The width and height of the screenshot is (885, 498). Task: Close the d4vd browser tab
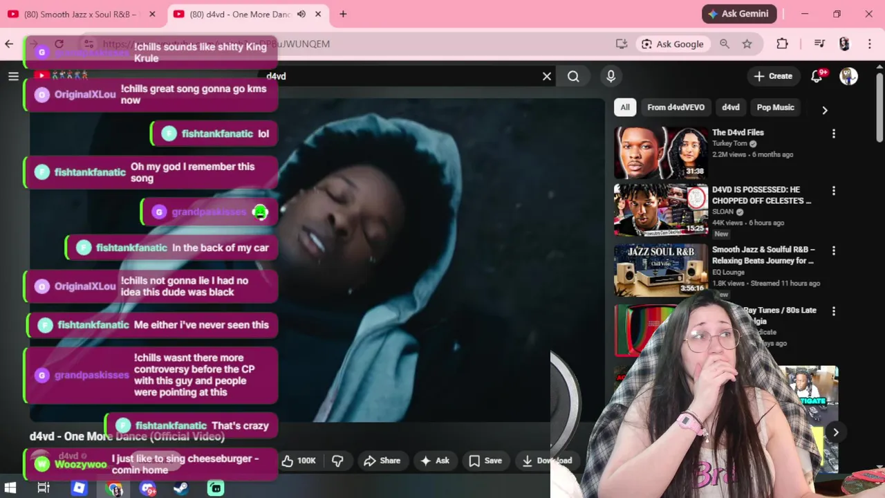tap(318, 14)
